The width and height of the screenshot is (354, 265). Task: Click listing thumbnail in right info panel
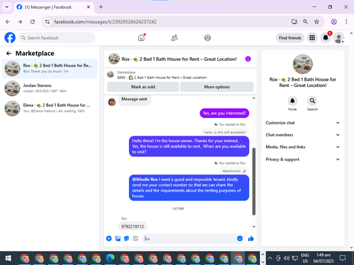point(303,64)
